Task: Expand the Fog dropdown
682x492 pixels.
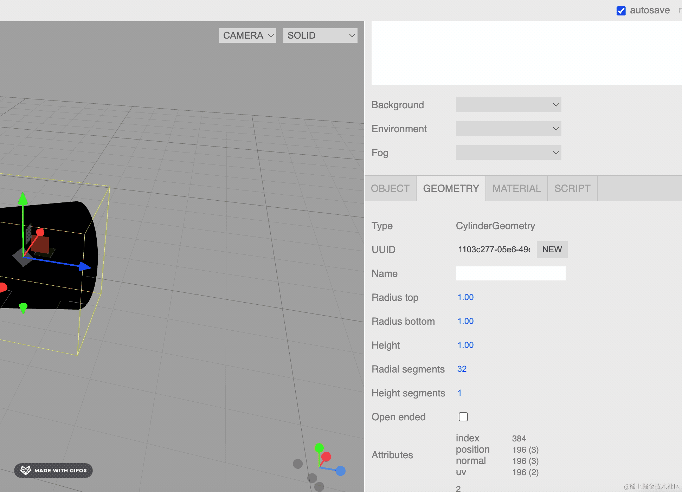Action: 508,153
